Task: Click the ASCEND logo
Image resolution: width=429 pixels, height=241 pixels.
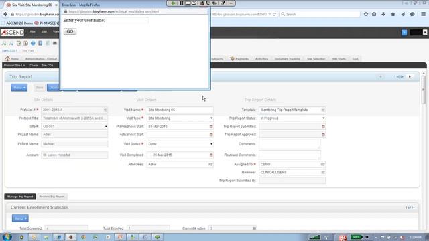Action: click(12, 33)
